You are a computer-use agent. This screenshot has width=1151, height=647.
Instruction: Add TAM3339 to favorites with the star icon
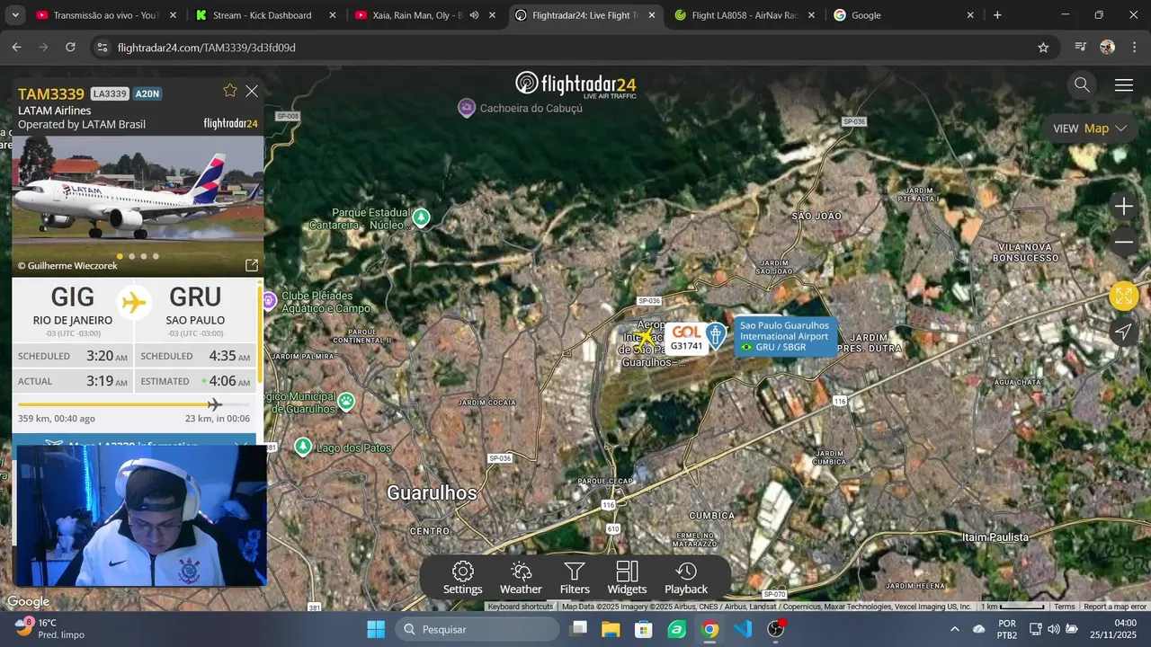point(230,91)
